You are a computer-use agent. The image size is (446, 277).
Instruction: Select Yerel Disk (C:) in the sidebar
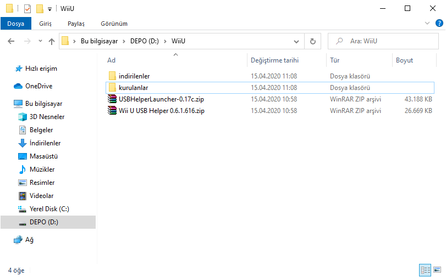coord(49,209)
